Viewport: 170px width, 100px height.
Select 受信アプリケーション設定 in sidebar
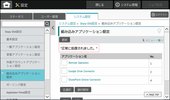22,55
